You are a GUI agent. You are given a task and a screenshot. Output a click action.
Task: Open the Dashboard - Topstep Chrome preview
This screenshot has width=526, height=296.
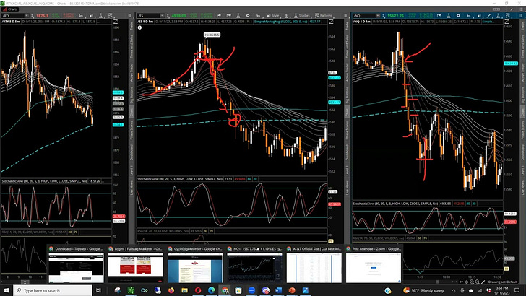76,264
